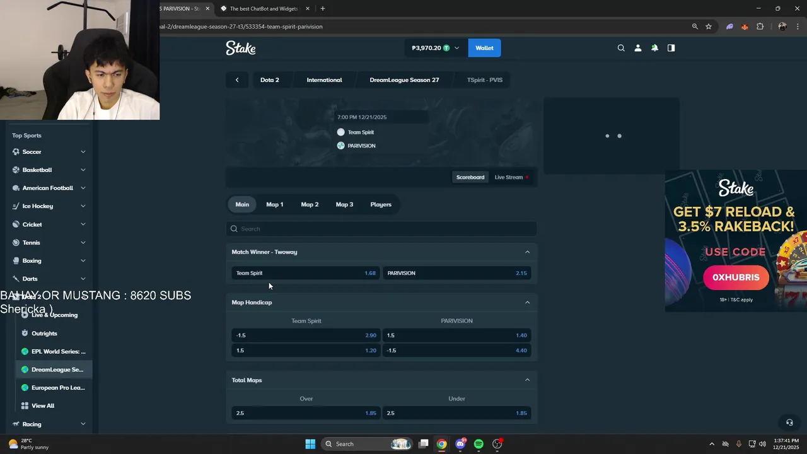
Task: Click the Cricket sidebar icon
Action: [x=16, y=224]
